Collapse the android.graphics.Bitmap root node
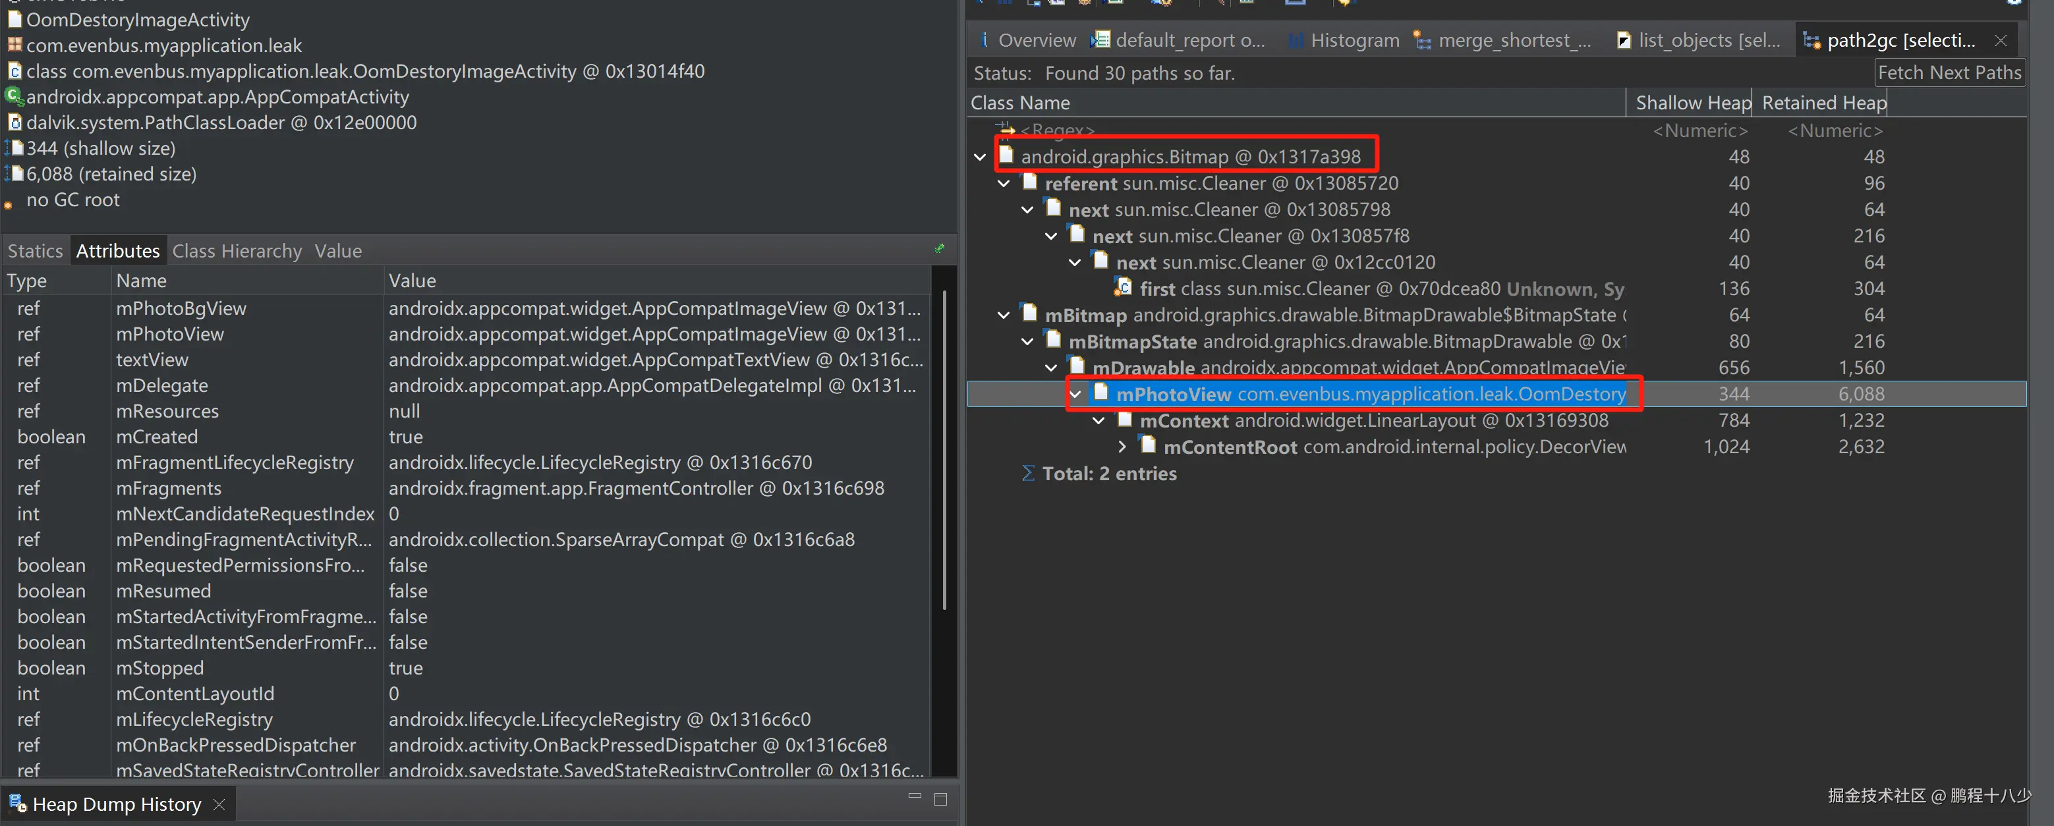Viewport: 2054px width, 826px height. tap(980, 157)
